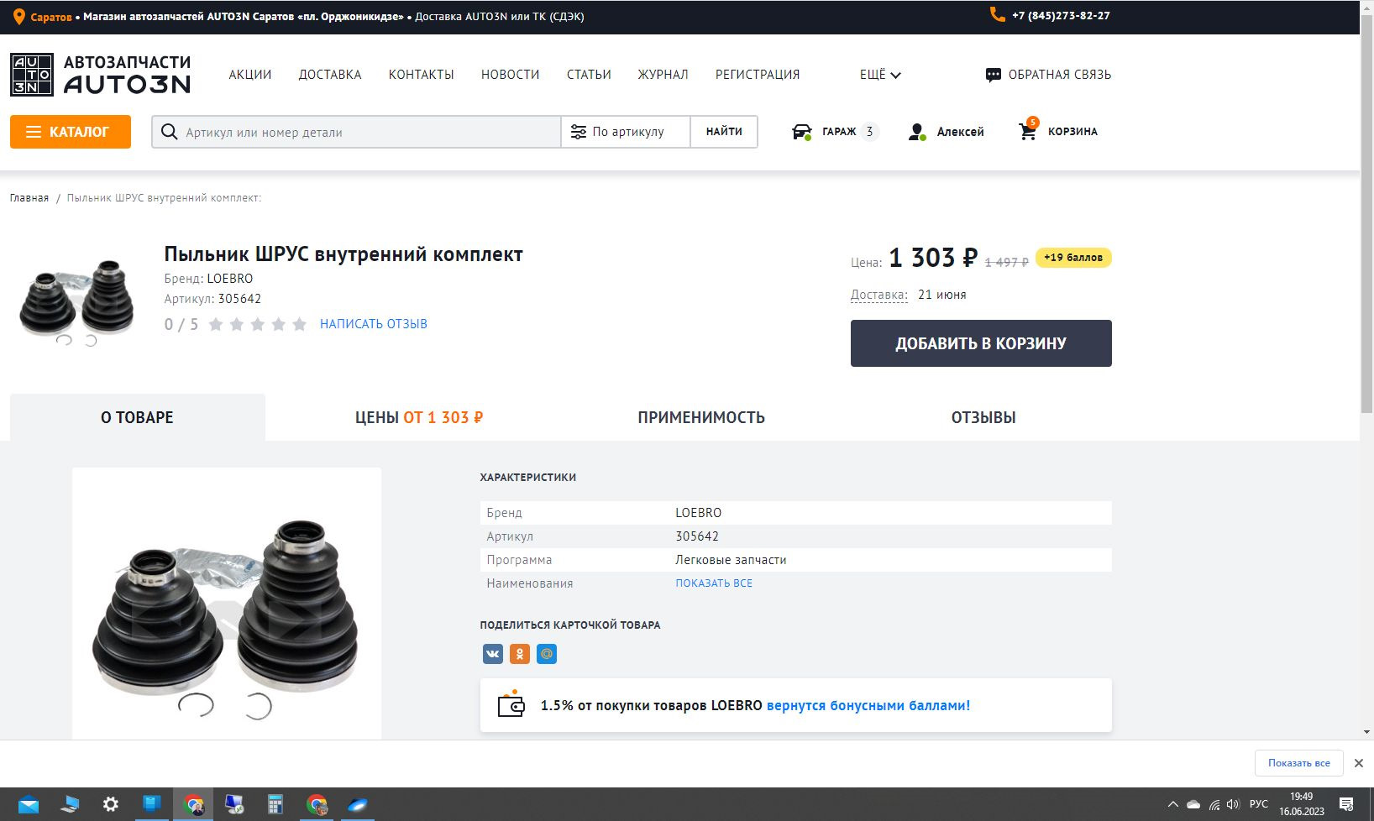Click the Алексей account name

click(960, 132)
